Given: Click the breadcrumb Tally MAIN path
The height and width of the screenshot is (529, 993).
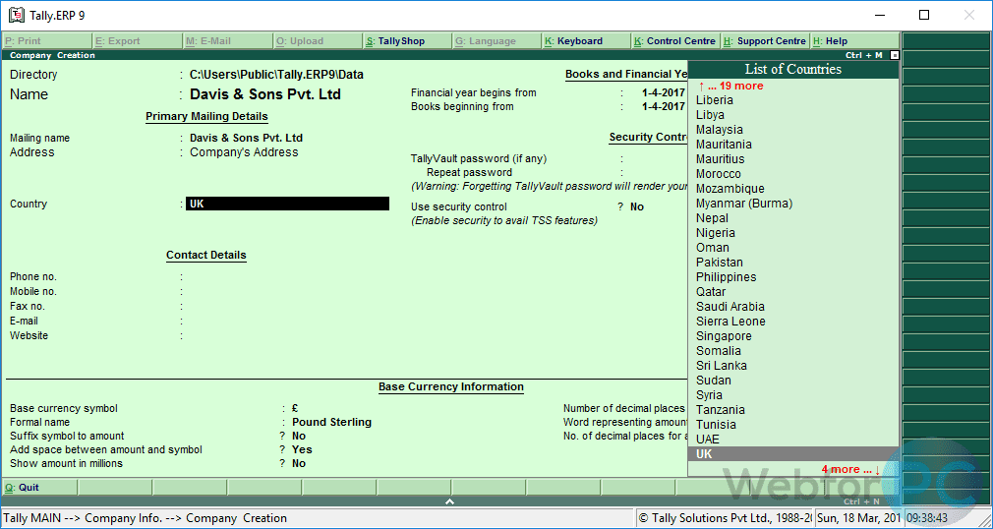Looking at the screenshot, I should coord(146,518).
